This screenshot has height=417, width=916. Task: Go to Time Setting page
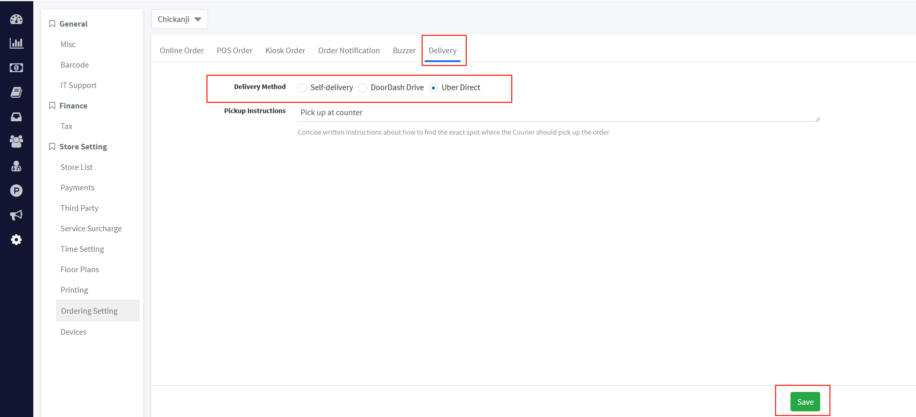(x=82, y=249)
